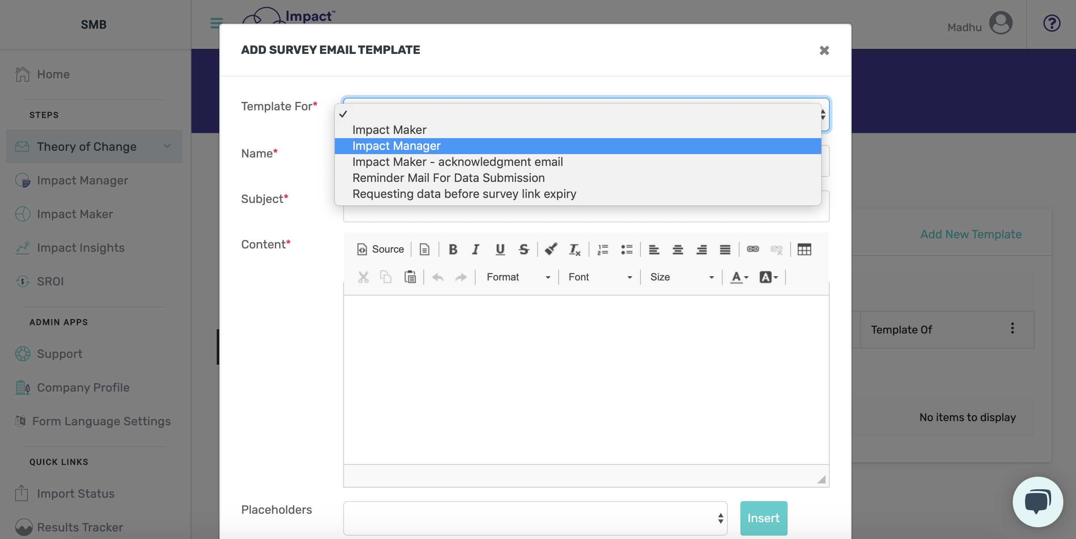The height and width of the screenshot is (539, 1076).
Task: Click the Cut scissors icon
Action: pos(363,277)
